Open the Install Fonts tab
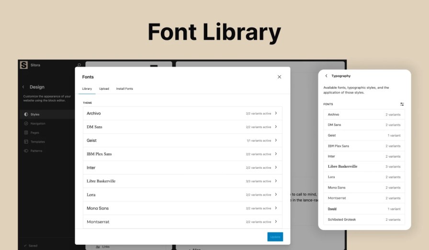Screen dimensions: 429x250 [124, 89]
